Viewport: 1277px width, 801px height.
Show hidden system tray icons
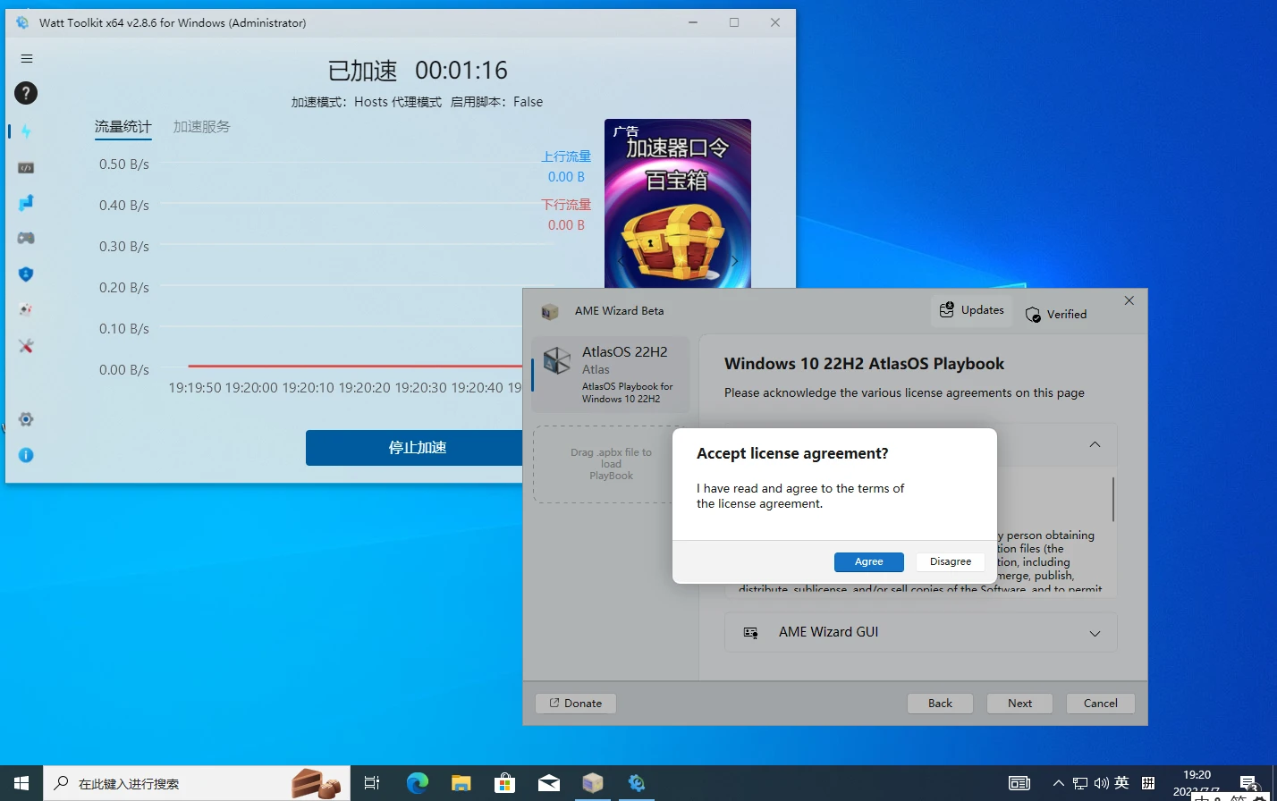(x=1058, y=783)
